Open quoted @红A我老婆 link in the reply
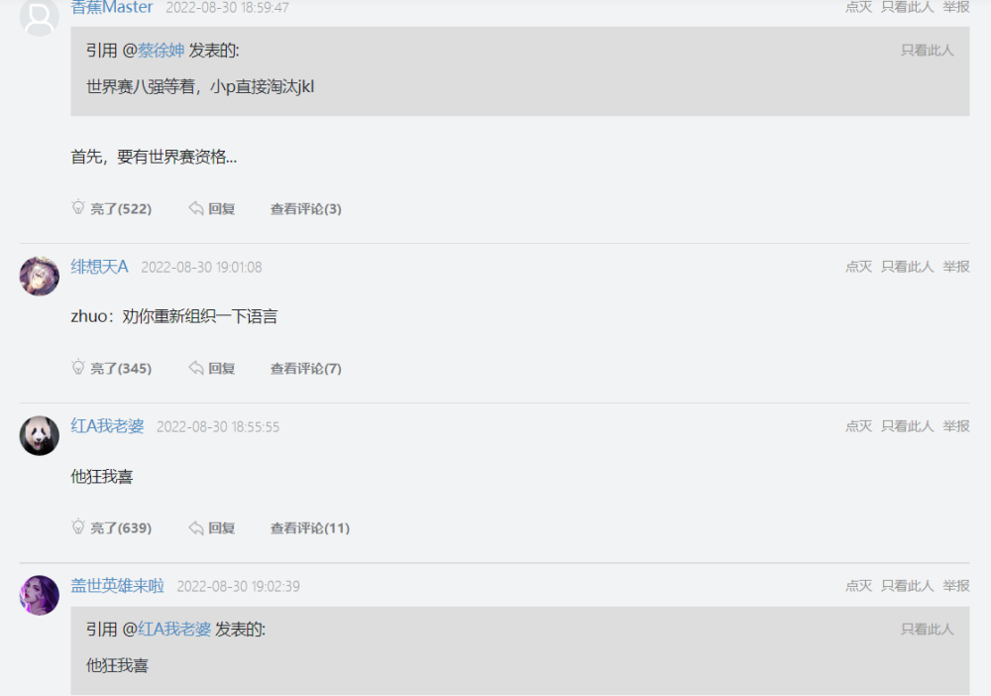This screenshot has width=991, height=696. (173, 629)
